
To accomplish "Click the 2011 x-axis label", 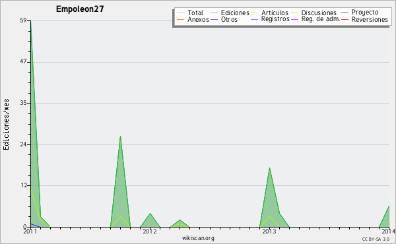I will click(30, 231).
